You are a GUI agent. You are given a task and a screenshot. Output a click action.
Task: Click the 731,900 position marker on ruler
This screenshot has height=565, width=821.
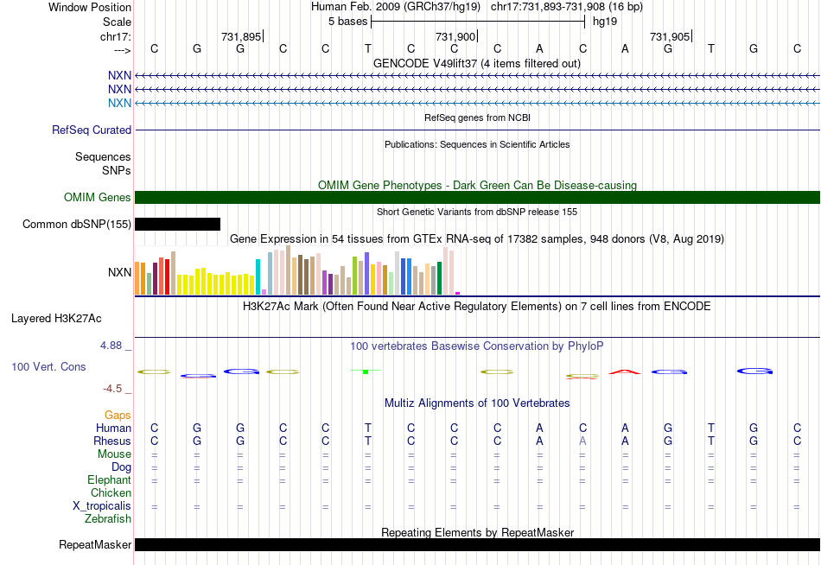pyautogui.click(x=456, y=37)
